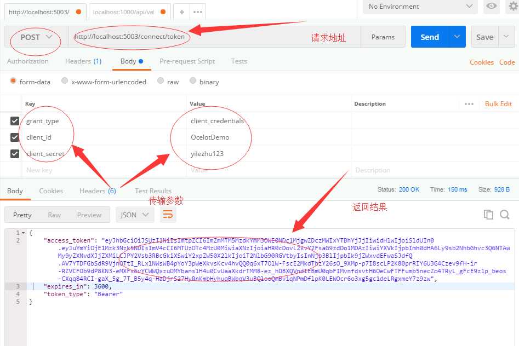Uncheck the client_id row checkbox

click(15, 137)
